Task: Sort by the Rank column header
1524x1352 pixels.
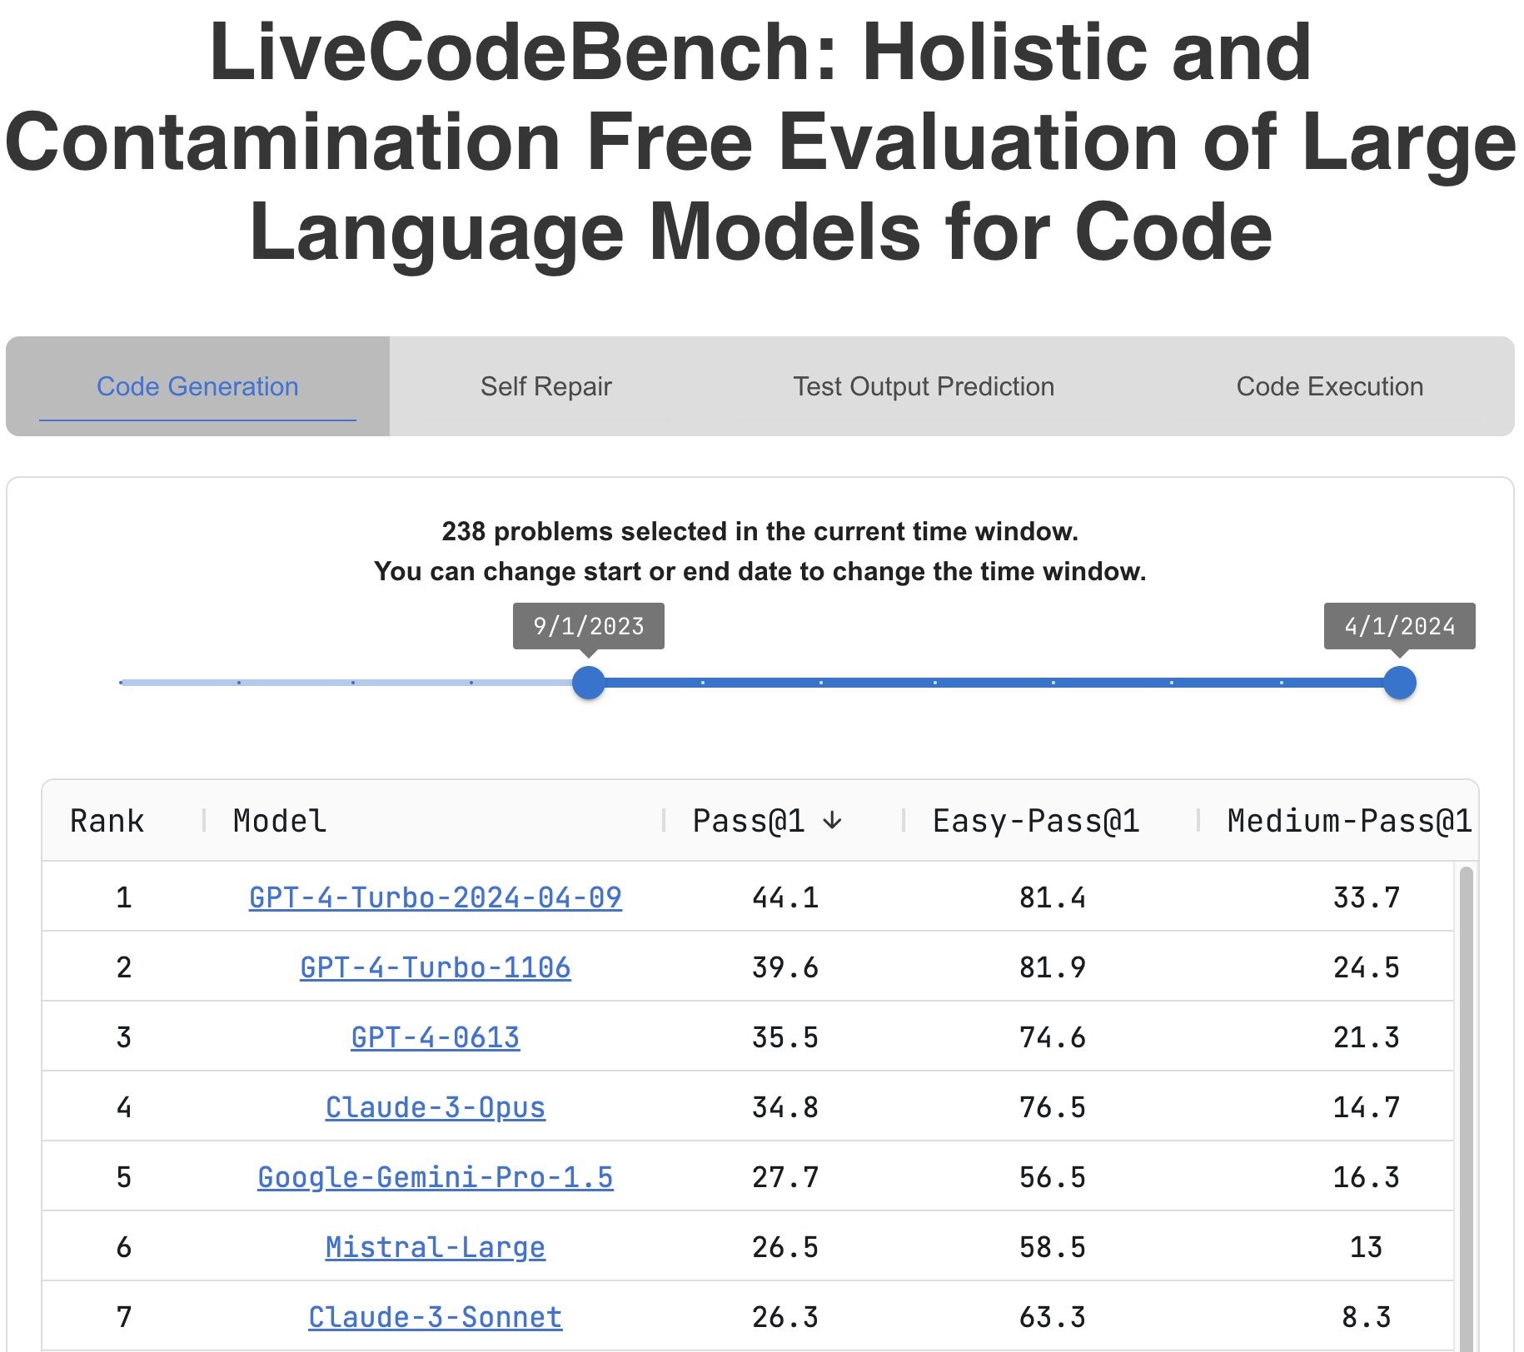Action: point(107,821)
